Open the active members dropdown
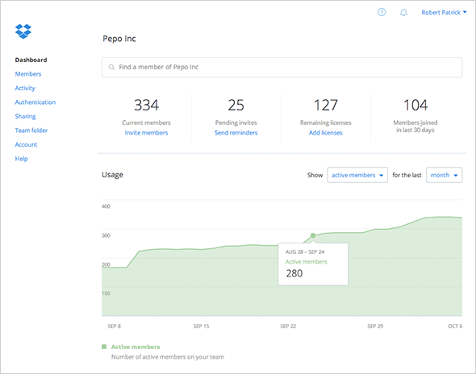Screen dimensions: 476x374 pyautogui.click(x=357, y=175)
